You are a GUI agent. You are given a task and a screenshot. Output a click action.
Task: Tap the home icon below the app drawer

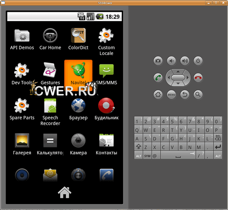[65, 192]
